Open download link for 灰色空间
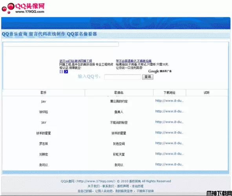The width and height of the screenshot is (232, 196). tap(170, 143)
